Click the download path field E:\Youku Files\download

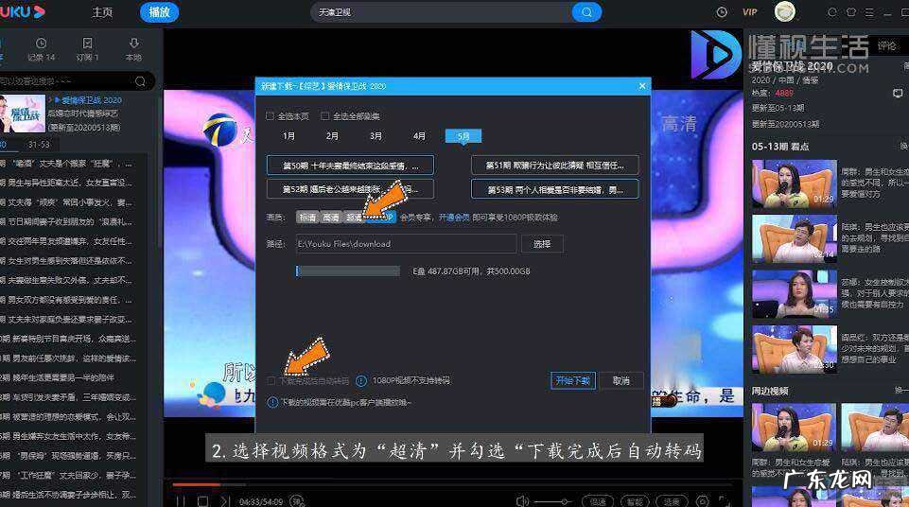tap(406, 244)
